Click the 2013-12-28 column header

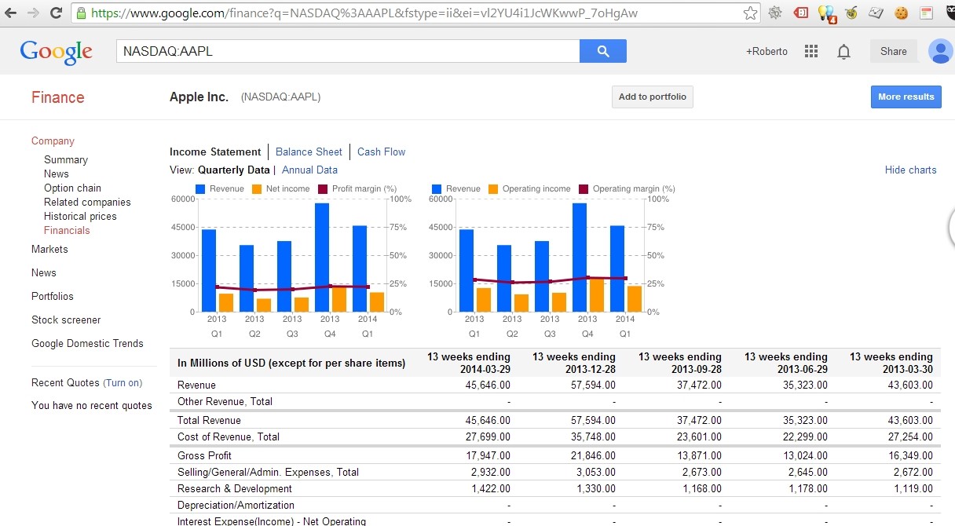coord(574,363)
